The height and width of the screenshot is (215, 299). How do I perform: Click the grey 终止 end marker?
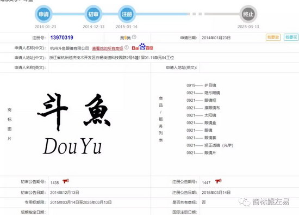[x=248, y=14]
